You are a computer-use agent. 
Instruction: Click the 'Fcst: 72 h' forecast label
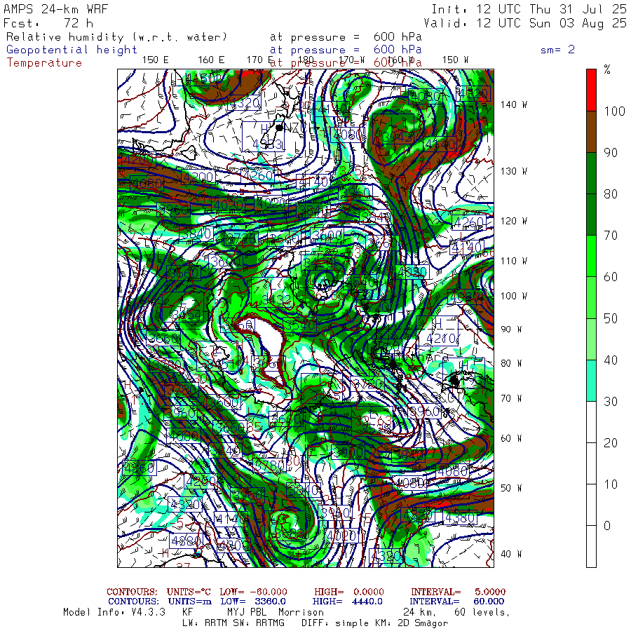click(x=48, y=23)
